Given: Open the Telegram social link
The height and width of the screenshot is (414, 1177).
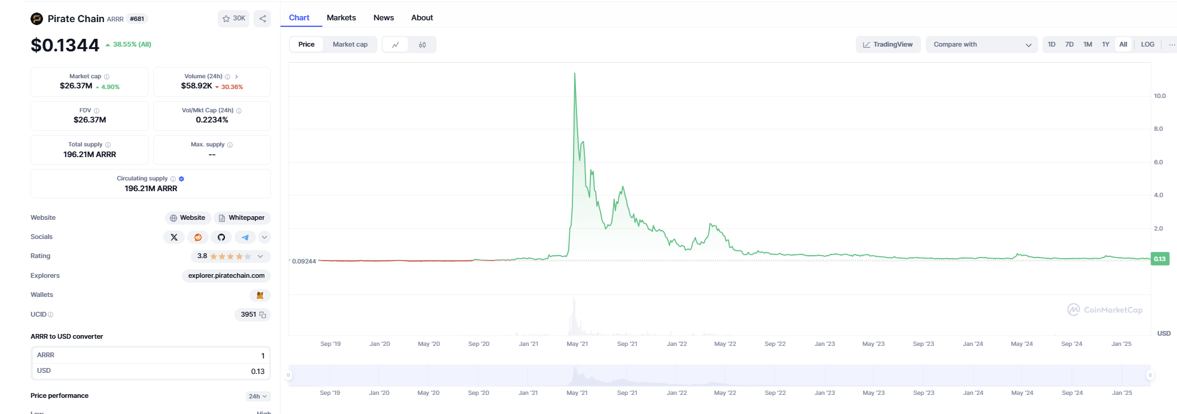Looking at the screenshot, I should [245, 237].
